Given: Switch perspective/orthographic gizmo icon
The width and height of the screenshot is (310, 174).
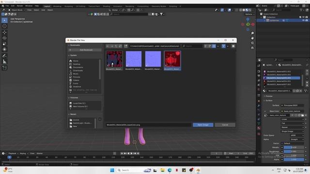Looking at the screenshot, I should click(x=252, y=48).
